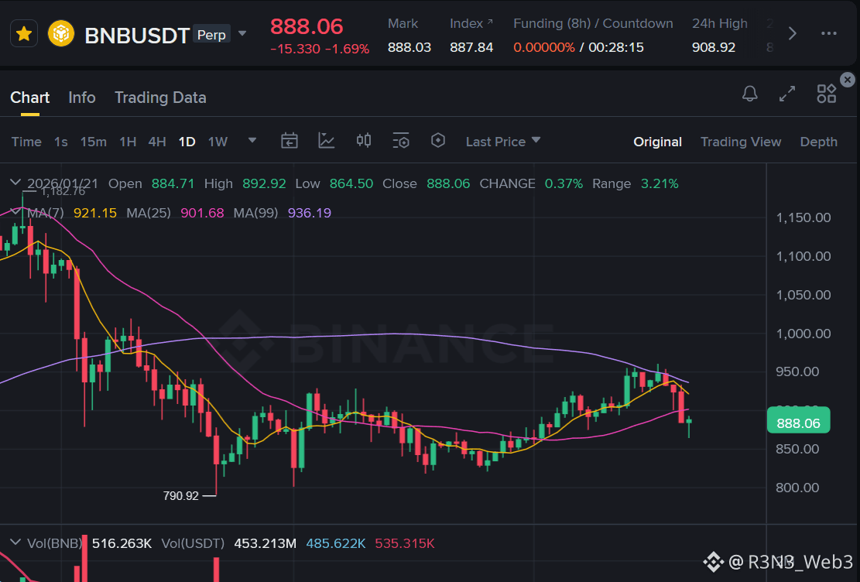Open the hexagon chart settings icon
This screenshot has width=860, height=582.
pyautogui.click(x=437, y=140)
